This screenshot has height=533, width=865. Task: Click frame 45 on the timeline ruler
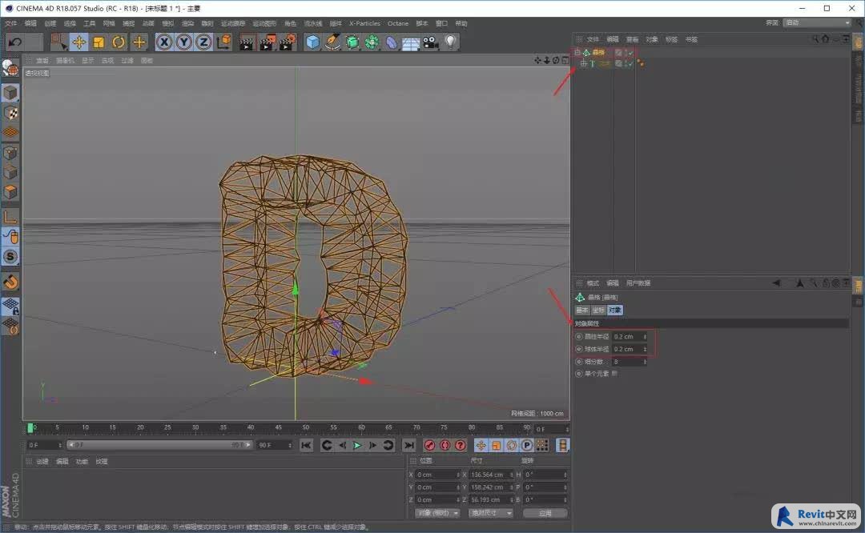pyautogui.click(x=278, y=427)
